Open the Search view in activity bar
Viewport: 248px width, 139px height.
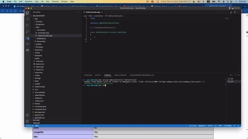pyautogui.click(x=27, y=19)
